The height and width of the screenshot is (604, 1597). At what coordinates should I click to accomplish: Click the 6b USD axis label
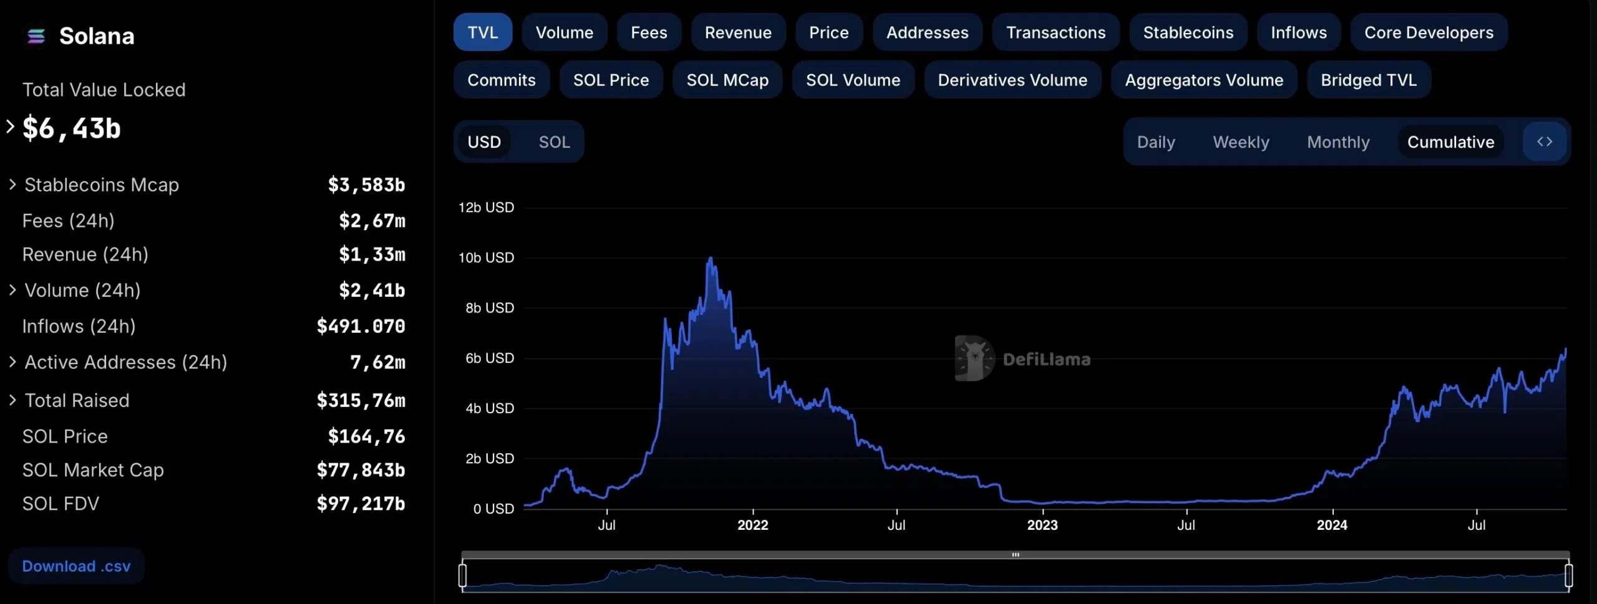(x=490, y=358)
